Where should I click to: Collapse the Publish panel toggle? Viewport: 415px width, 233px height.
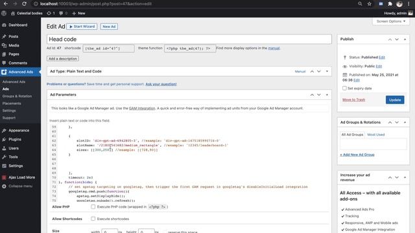pos(405,39)
